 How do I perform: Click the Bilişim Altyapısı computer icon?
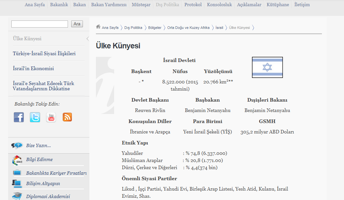17,184
